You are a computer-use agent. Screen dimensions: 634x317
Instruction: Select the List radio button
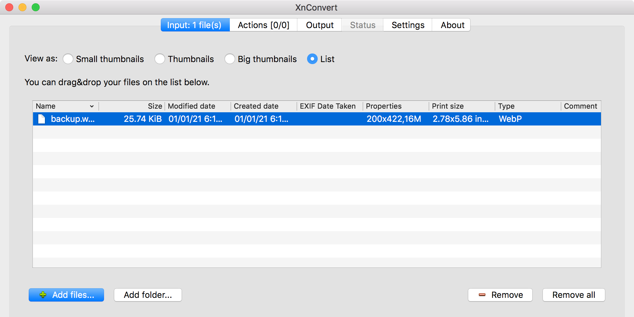(x=312, y=59)
